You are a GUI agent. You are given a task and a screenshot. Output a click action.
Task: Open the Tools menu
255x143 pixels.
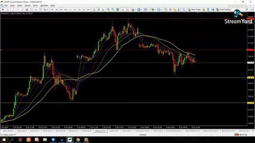pyautogui.click(x=35, y=6)
